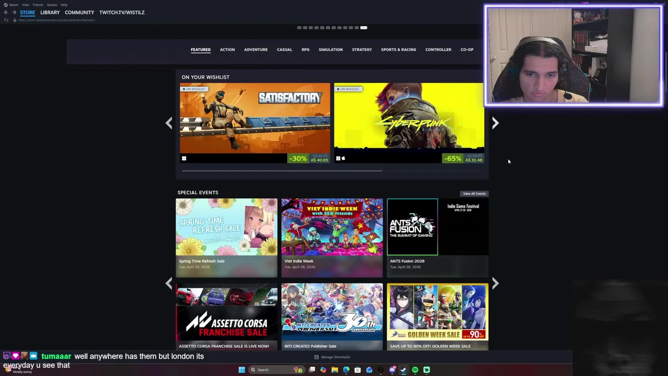
Task: Click the Steam icon in the taskbar
Action: (403, 370)
